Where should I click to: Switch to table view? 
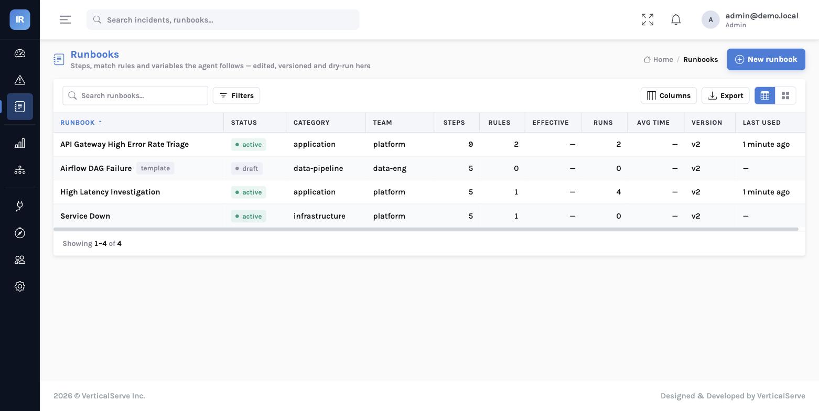765,95
